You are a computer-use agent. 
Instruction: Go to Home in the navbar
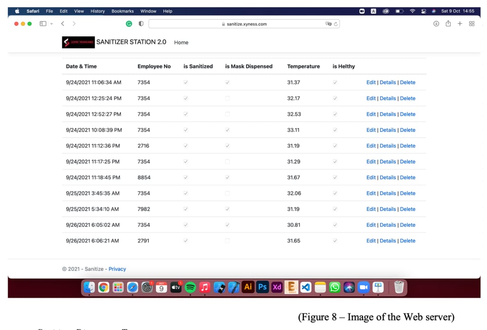pos(181,42)
